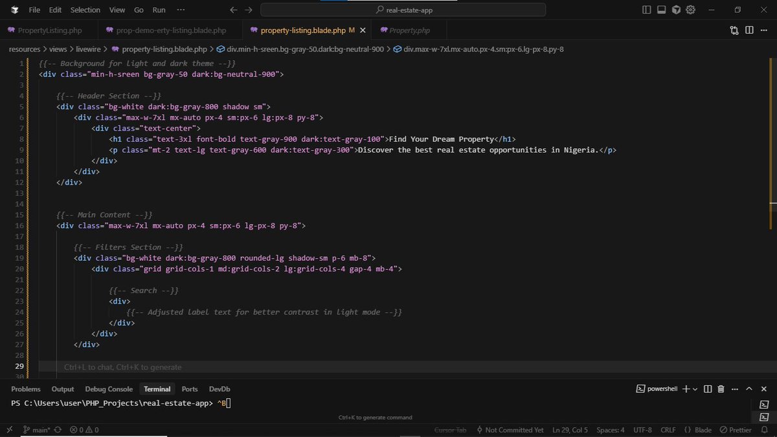The width and height of the screenshot is (777, 437).
Task: Select the first terminal instance icon
Action: [x=764, y=405]
